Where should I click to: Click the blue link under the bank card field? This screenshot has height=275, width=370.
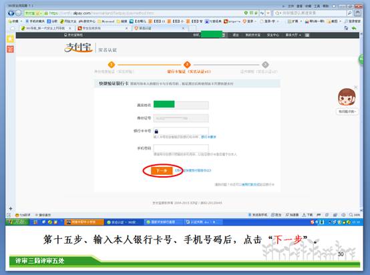(x=208, y=137)
